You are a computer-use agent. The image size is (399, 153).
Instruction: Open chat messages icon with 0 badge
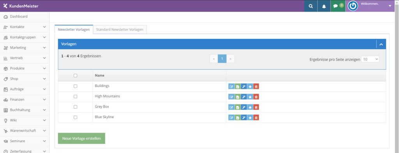338,6
